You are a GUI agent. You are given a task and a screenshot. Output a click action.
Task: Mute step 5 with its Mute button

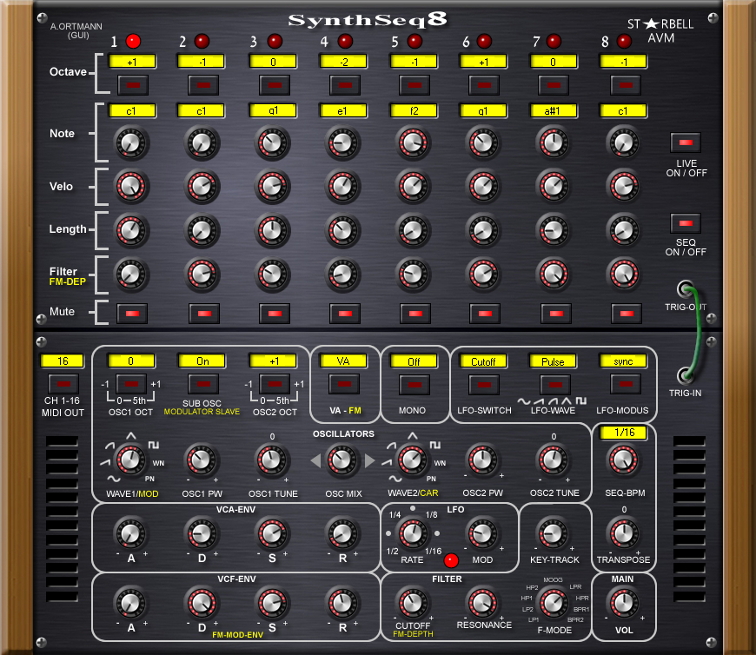415,314
